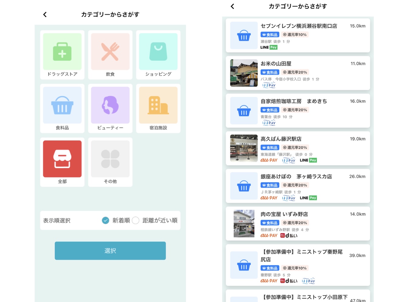Click はまPay logo under まめきち

coord(269,123)
